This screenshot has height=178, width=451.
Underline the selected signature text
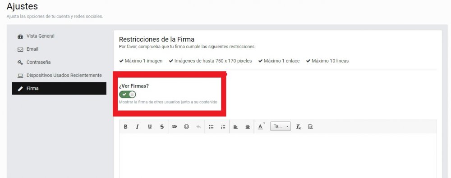coord(150,127)
